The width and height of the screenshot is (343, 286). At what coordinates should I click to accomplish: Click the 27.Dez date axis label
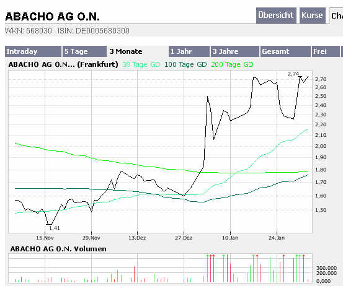click(x=184, y=238)
